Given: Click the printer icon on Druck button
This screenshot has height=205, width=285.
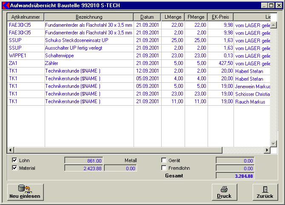Looking at the screenshot, I should tap(224, 189).
